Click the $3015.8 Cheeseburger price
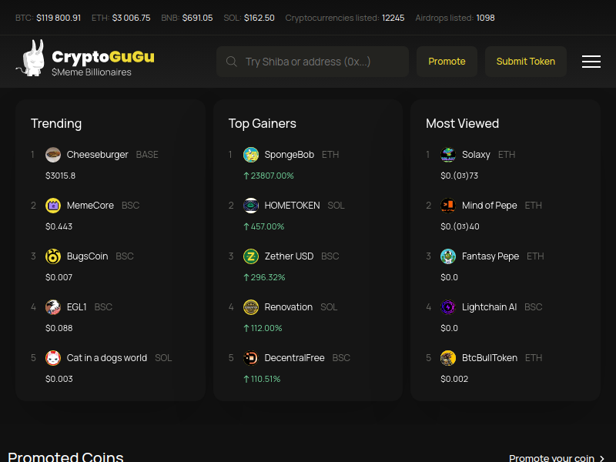Image resolution: width=616 pixels, height=462 pixels. tap(61, 176)
